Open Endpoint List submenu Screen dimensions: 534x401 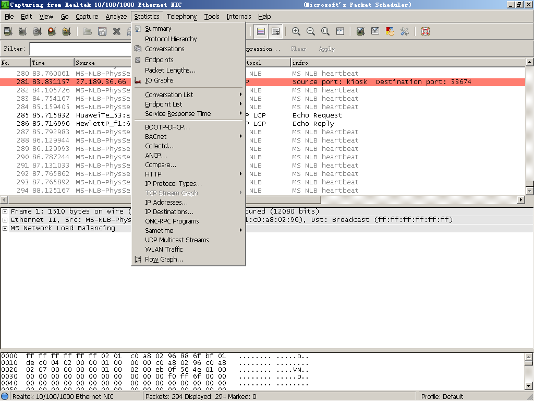188,104
